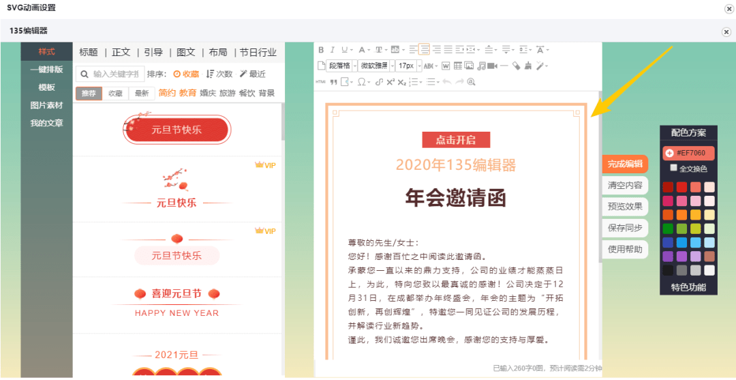Align text to the left
736x380 pixels.
pos(412,49)
